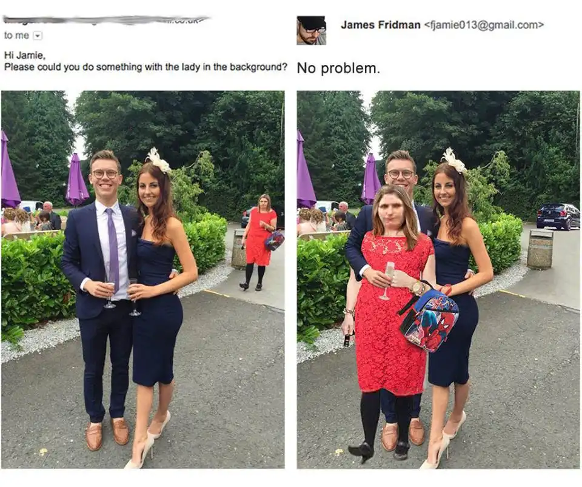Click the fjamie013@gmail.com email address
This screenshot has width=582, height=487.
pos(484,25)
